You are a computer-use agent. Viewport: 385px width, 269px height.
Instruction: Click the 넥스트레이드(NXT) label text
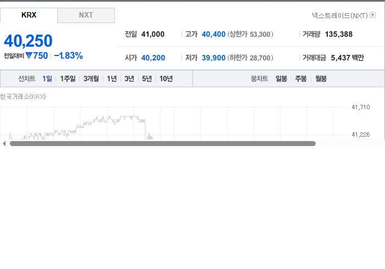[339, 15]
